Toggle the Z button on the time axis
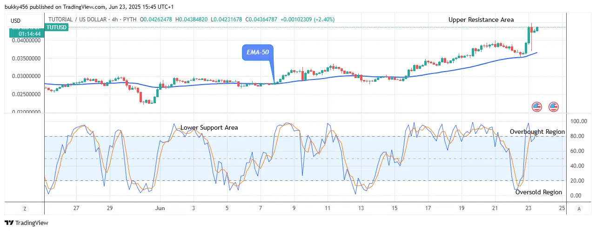 tap(24, 208)
